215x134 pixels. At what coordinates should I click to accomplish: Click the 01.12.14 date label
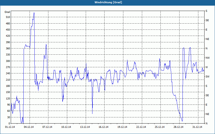pyautogui.click(x=10, y=127)
